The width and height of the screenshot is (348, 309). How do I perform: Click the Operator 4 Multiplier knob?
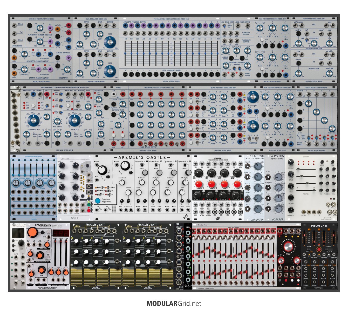pos(185,183)
